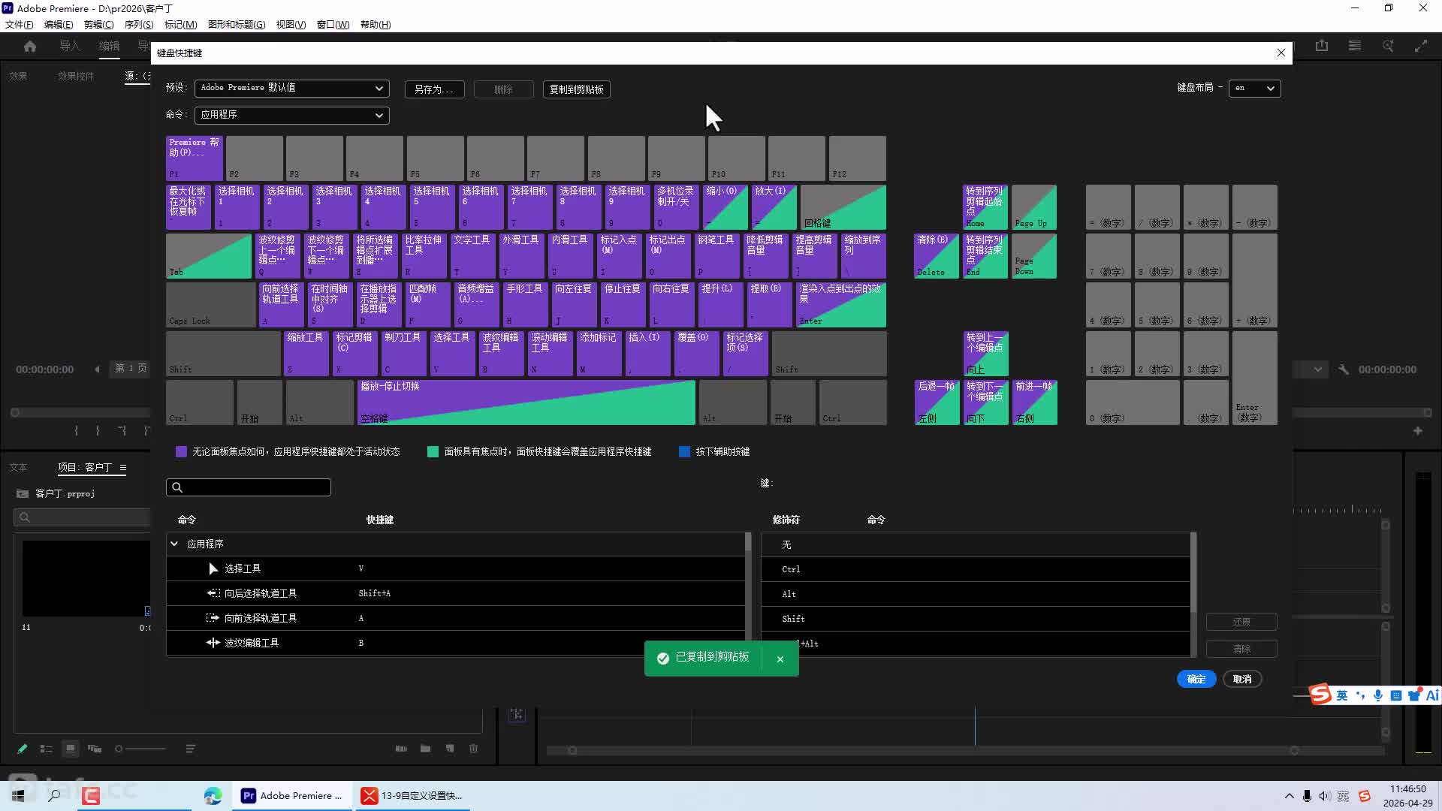
Task: Click the magnifier icon in shortcut search box
Action: pos(177,487)
